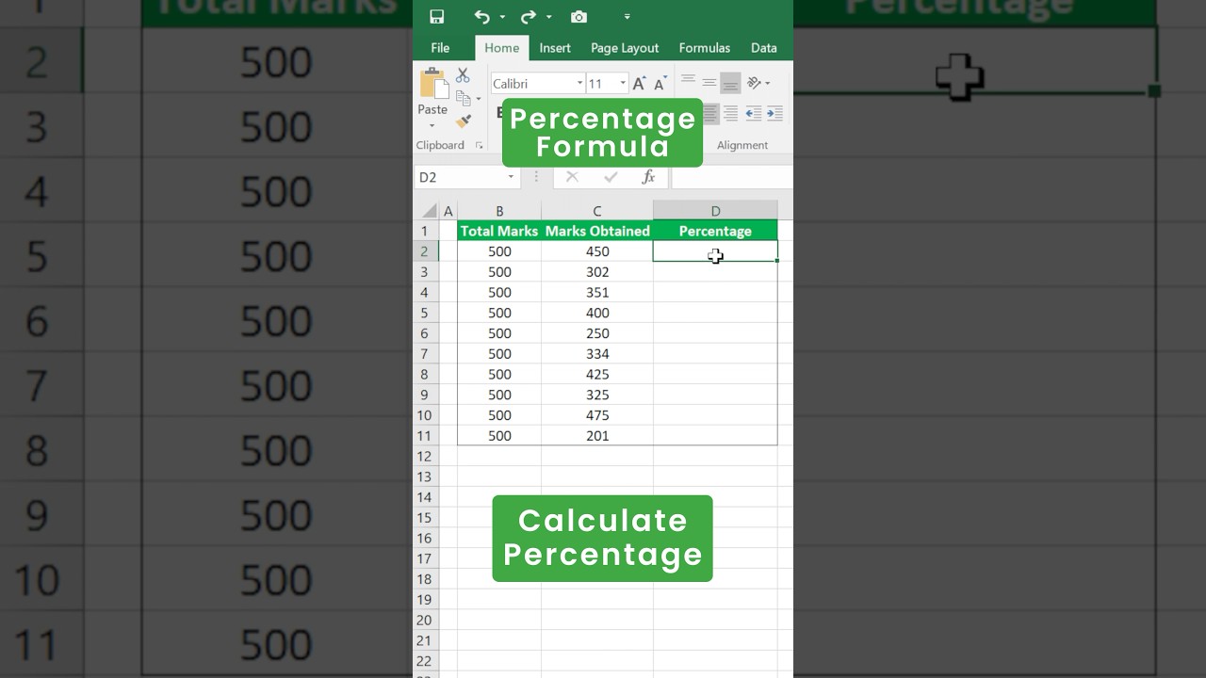Click the selected empty cell D2
1206x678 pixels.
tap(715, 251)
